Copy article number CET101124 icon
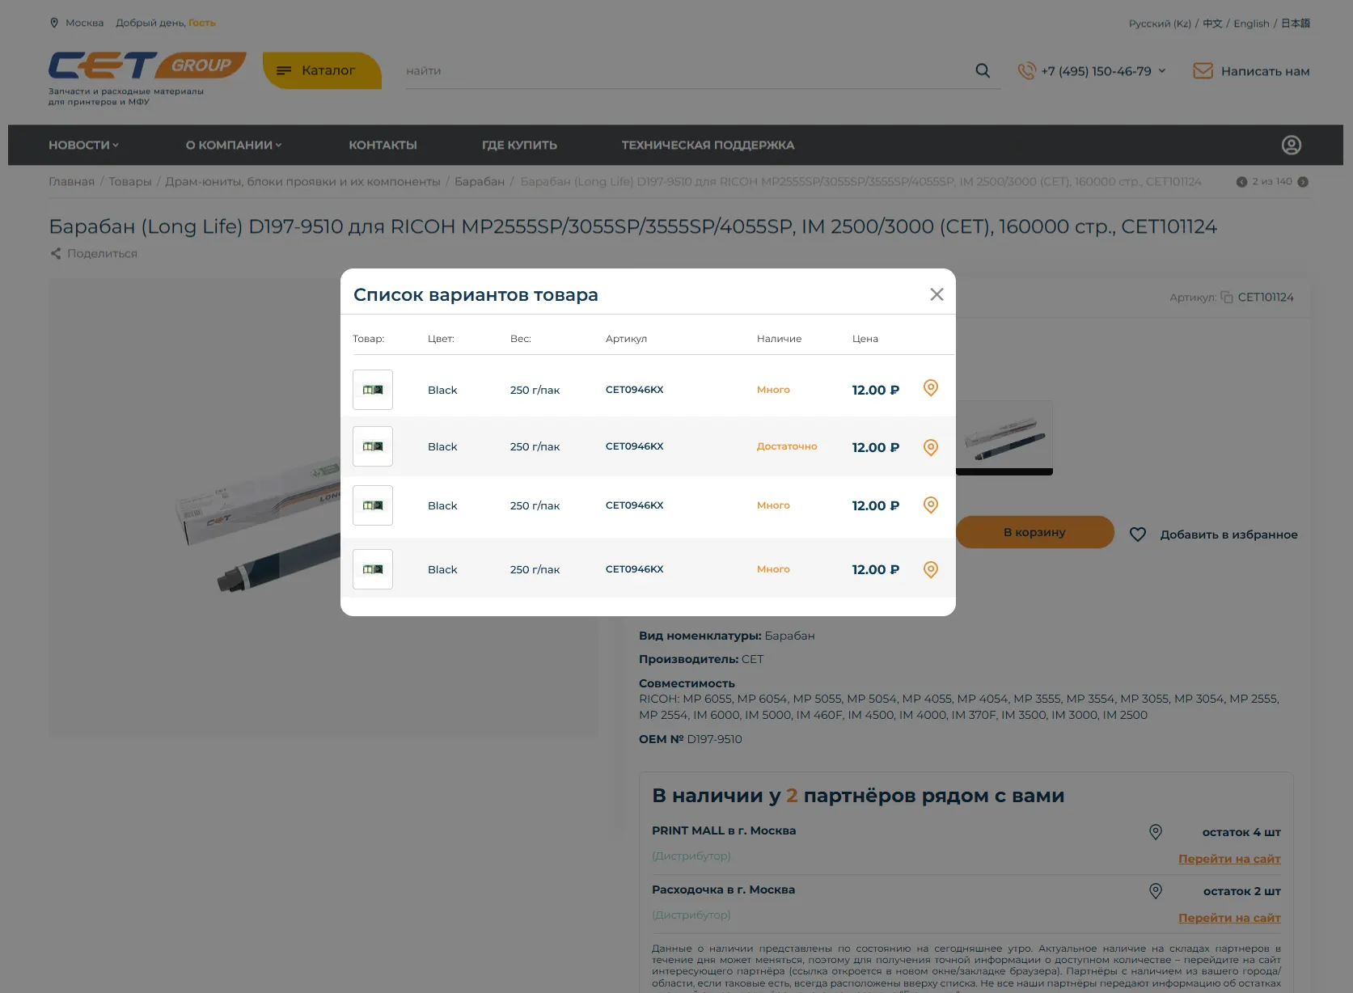Image resolution: width=1353 pixels, height=993 pixels. 1227,297
